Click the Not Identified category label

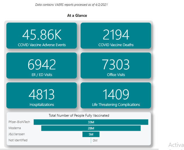(x=18, y=140)
